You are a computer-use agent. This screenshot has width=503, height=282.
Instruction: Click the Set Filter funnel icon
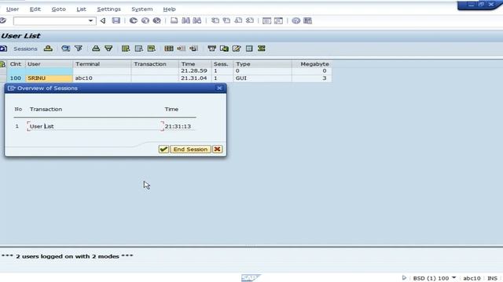pos(79,49)
